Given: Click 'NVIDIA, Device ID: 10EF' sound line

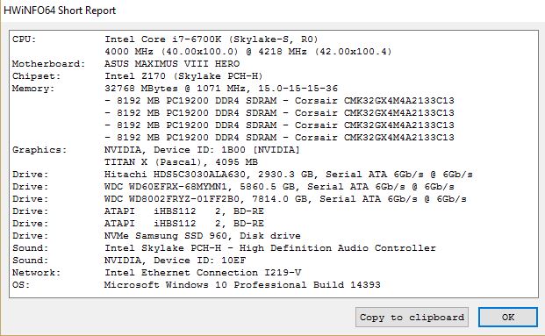Looking at the screenshot, I should [x=176, y=261].
